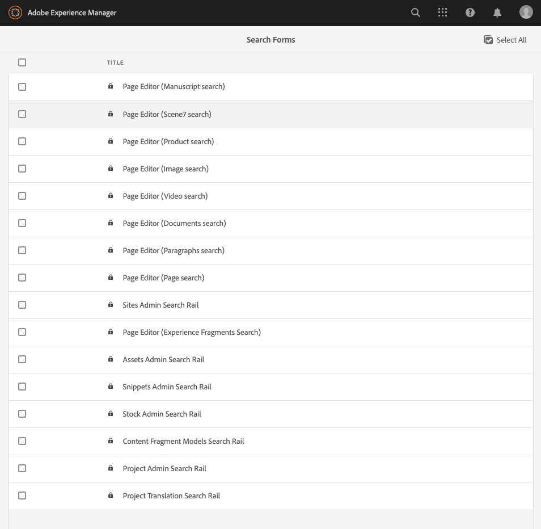Click the Adobe Experience Manager logo
The width and height of the screenshot is (541, 529).
click(x=15, y=13)
